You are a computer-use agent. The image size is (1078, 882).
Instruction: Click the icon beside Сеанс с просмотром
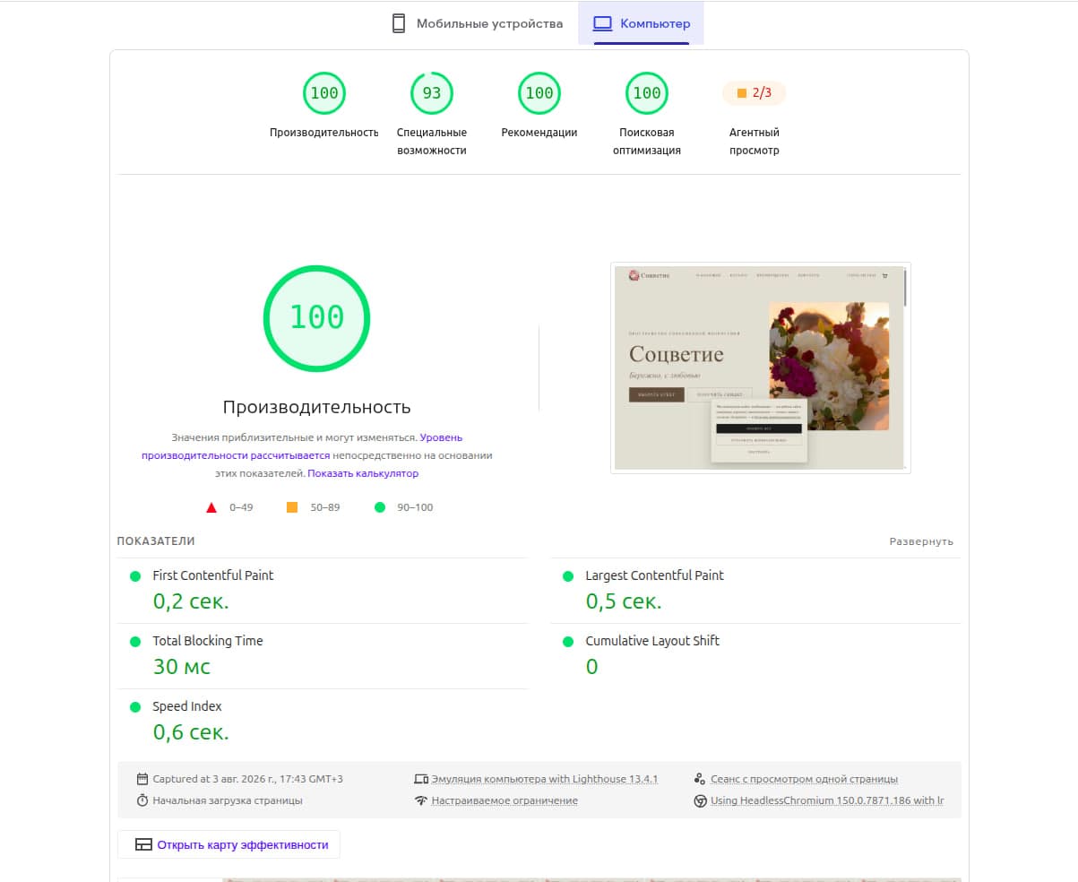(700, 779)
